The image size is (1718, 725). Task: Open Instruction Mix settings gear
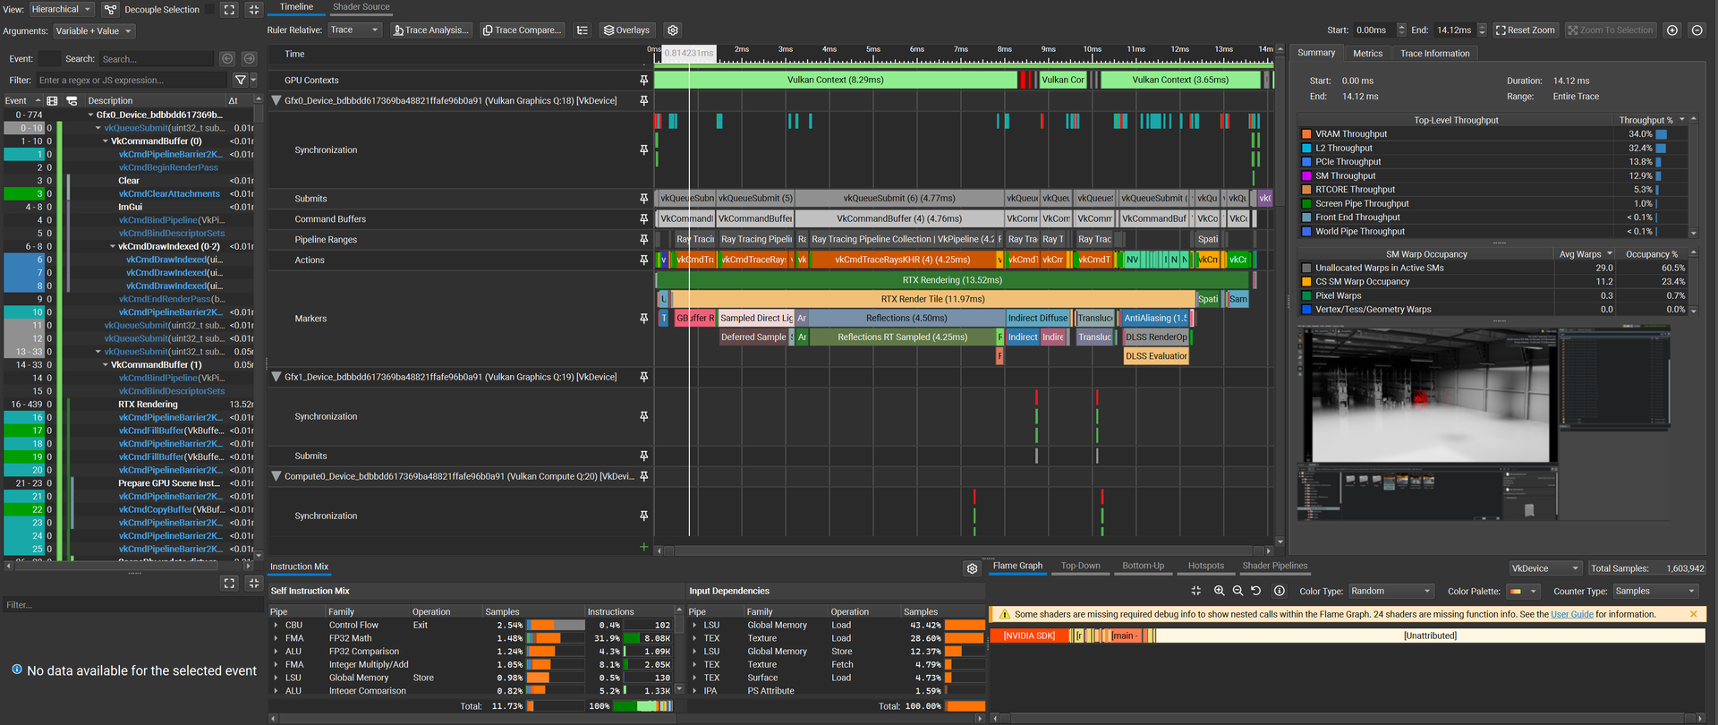tap(973, 568)
